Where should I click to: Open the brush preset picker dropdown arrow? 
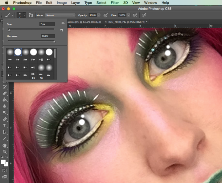click(x=25, y=15)
